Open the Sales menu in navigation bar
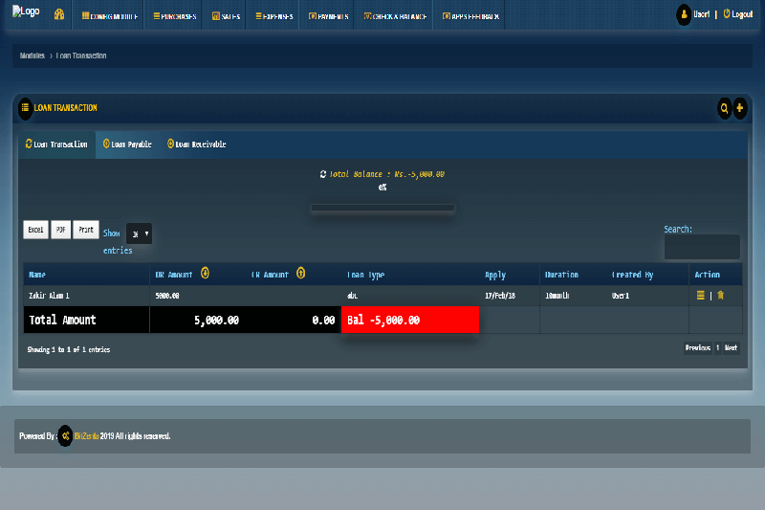This screenshot has height=510, width=765. pos(225,16)
